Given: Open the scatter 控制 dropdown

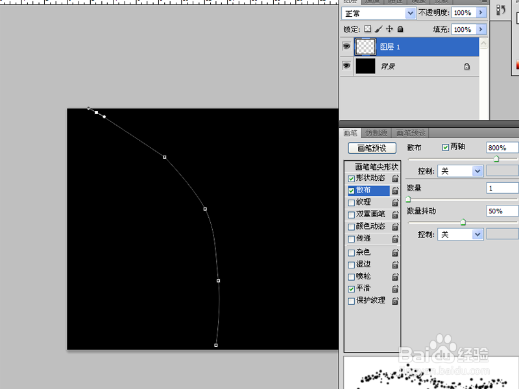Looking at the screenshot, I should tap(460, 171).
